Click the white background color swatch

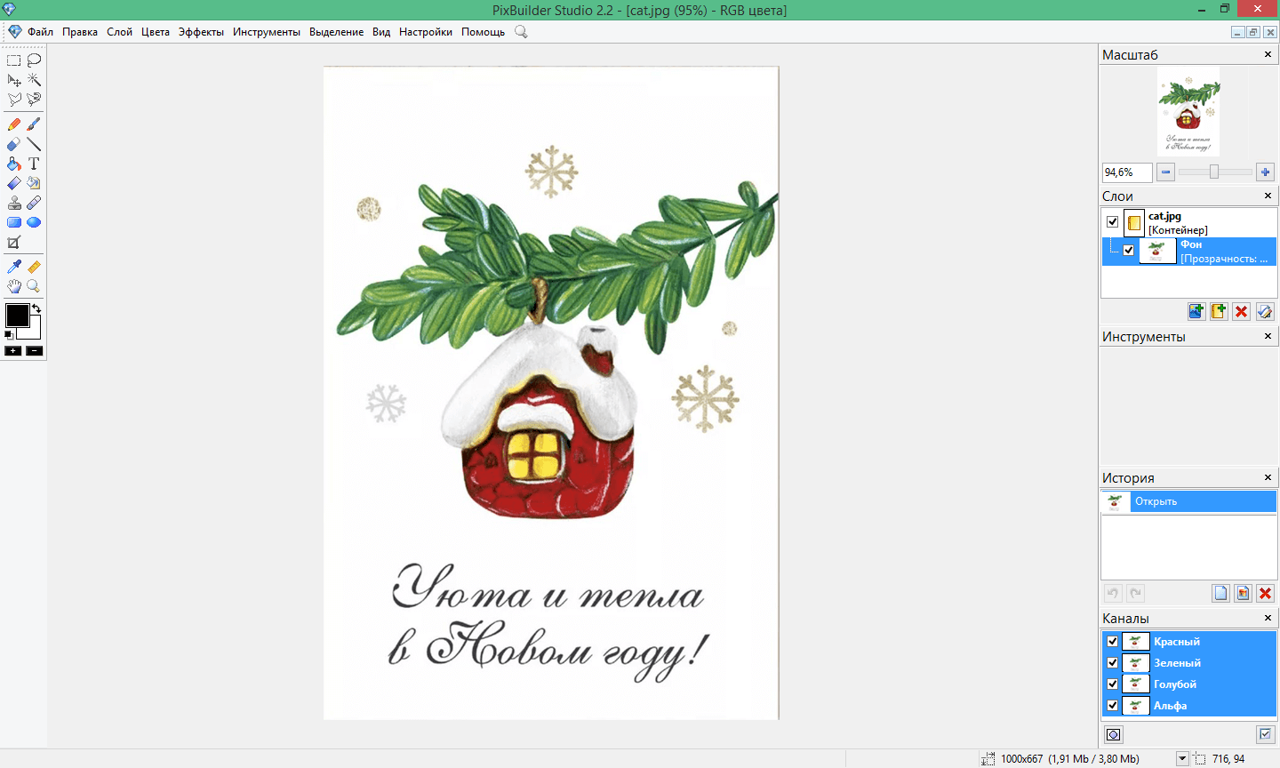pyautogui.click(x=35, y=332)
